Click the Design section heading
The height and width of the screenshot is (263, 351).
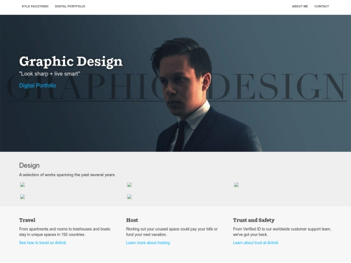click(29, 166)
